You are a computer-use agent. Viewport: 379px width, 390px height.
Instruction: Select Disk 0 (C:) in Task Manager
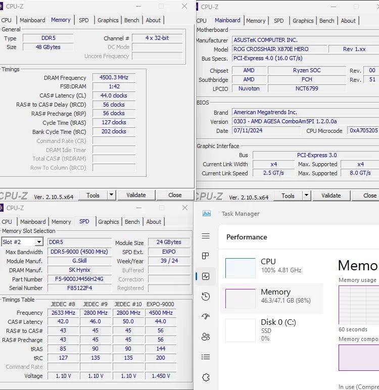point(272,330)
